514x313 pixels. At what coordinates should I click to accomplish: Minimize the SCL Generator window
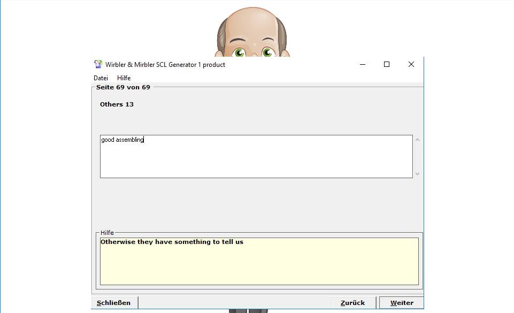[x=363, y=64]
